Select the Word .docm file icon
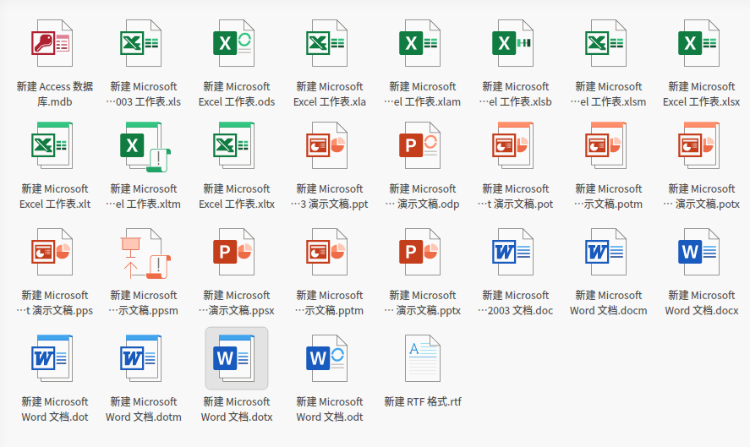The image size is (750, 447). 605,252
